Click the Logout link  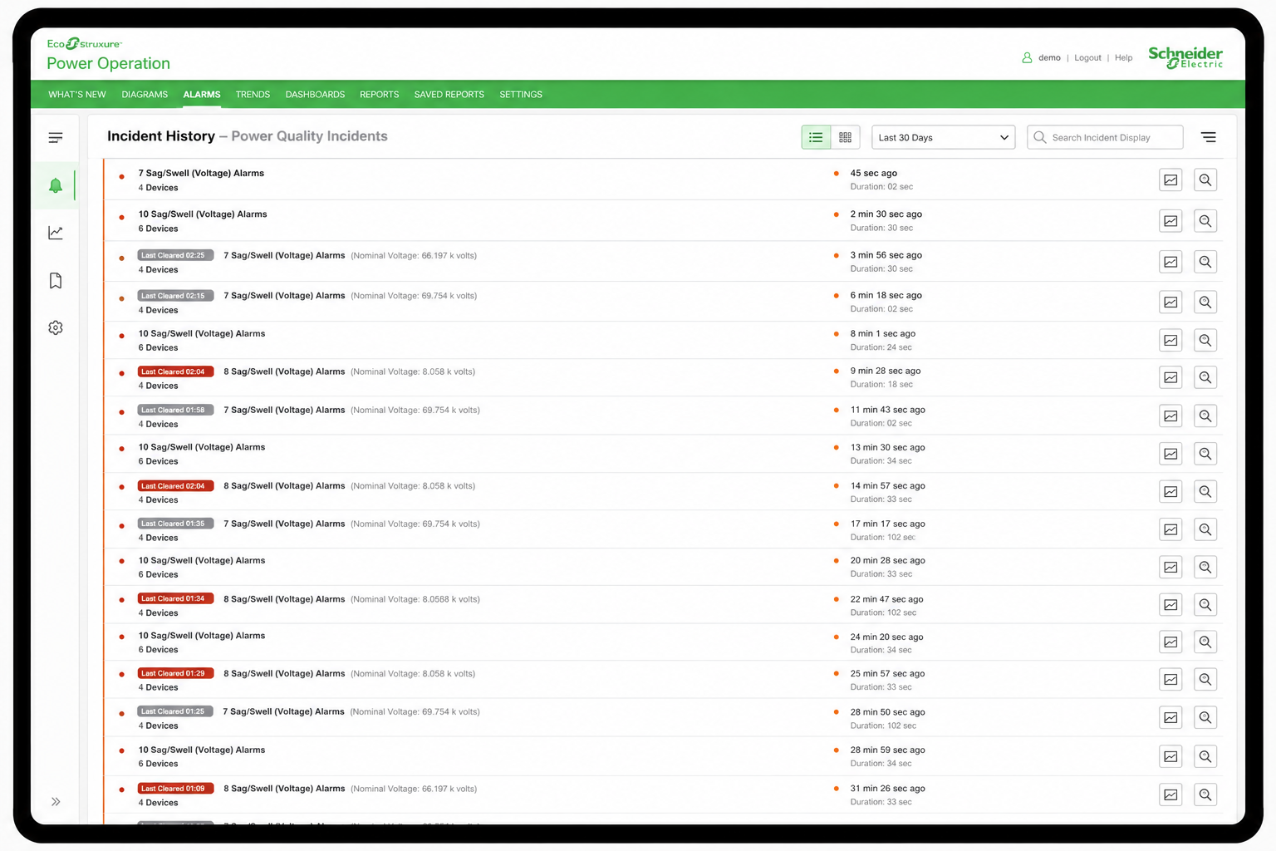coord(1087,58)
